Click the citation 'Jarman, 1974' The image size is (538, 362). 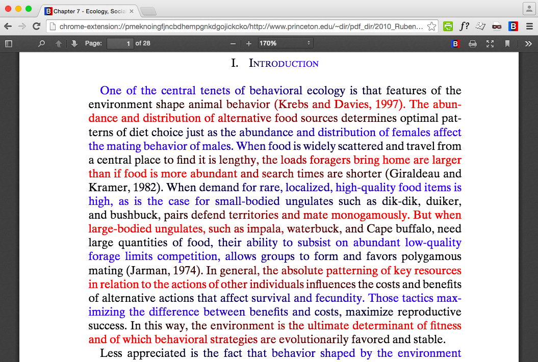pyautogui.click(x=163, y=270)
